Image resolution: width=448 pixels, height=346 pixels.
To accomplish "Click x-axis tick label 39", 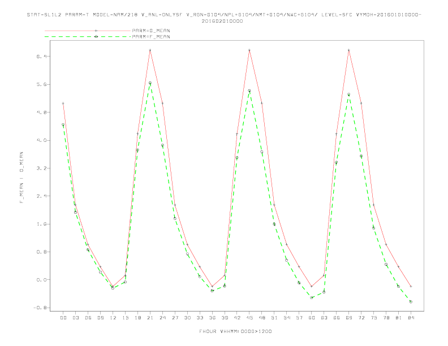I will point(225,318).
